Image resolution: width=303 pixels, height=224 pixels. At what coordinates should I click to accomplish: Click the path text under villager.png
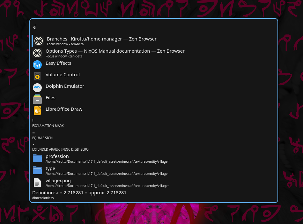click(107, 186)
